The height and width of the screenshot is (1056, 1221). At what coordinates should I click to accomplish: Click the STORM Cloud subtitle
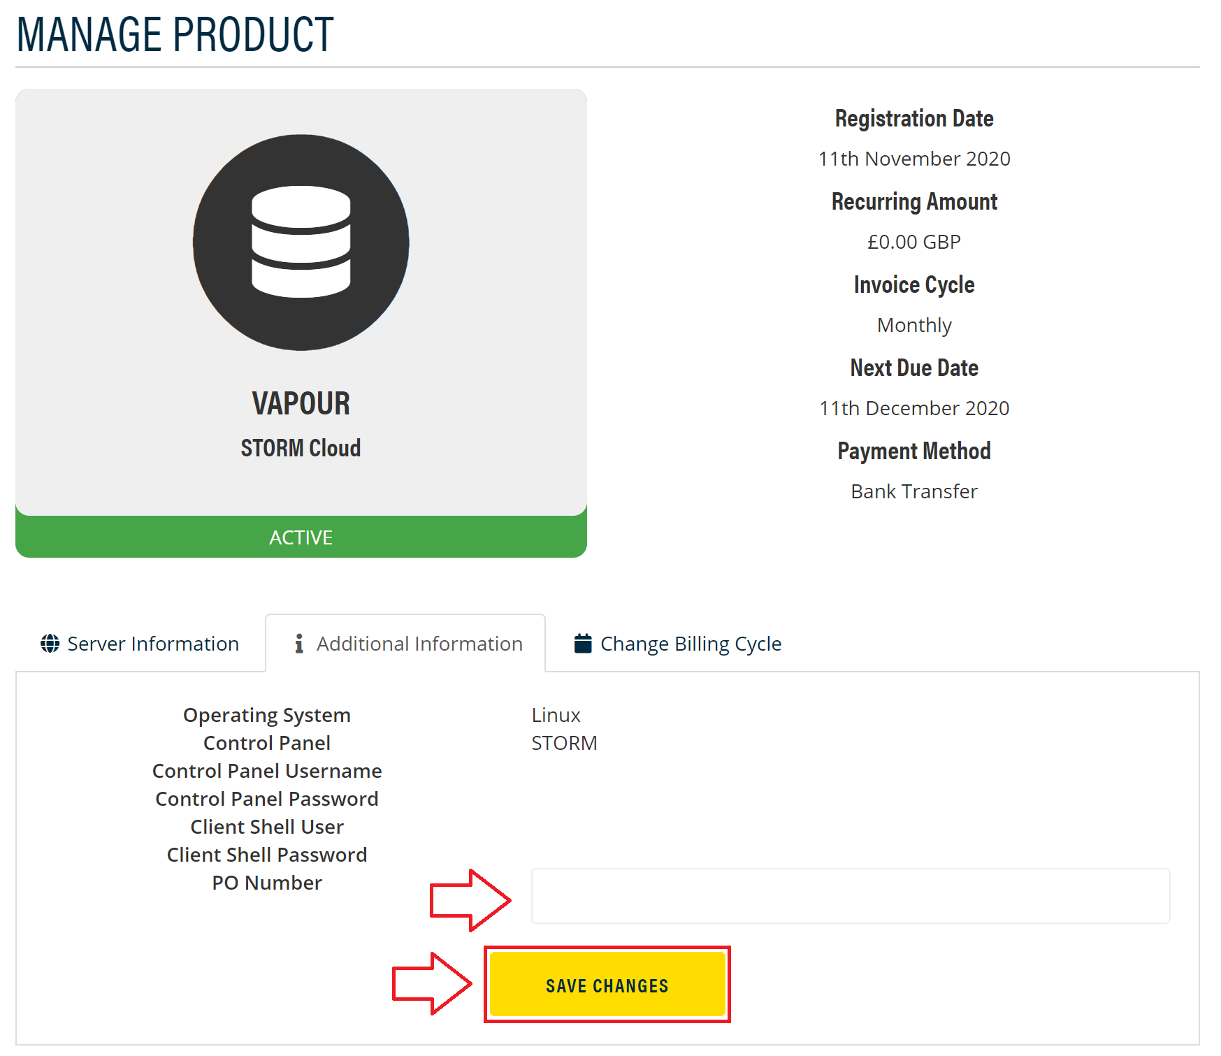(301, 448)
